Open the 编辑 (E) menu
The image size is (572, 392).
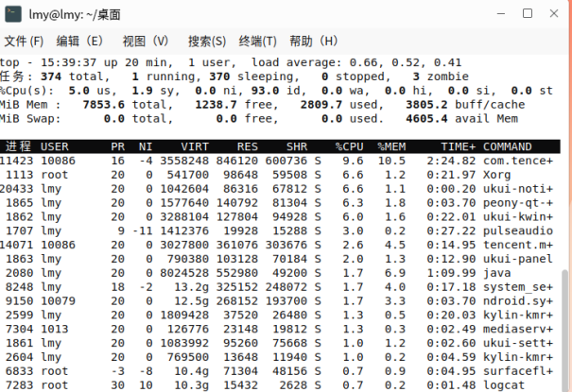79,42
